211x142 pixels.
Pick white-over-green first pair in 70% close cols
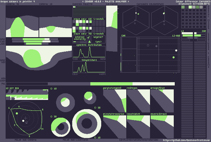point(74,30)
